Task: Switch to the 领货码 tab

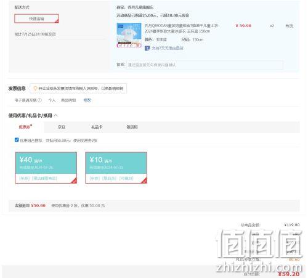Action: pyautogui.click(x=132, y=127)
